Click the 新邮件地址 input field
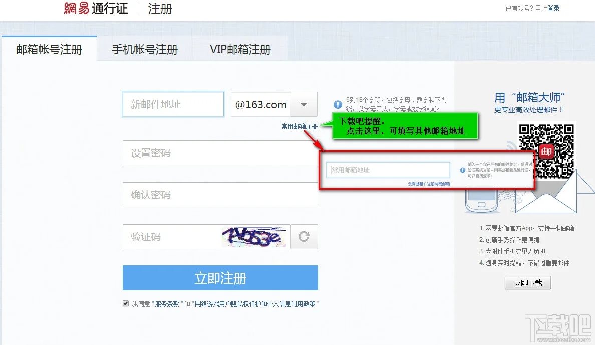The height and width of the screenshot is (345, 595). 173,104
